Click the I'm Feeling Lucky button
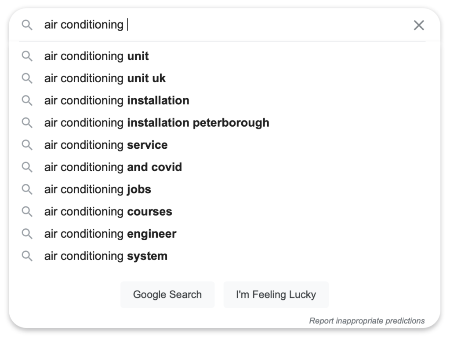Screen dimensions: 450x338 (276, 294)
